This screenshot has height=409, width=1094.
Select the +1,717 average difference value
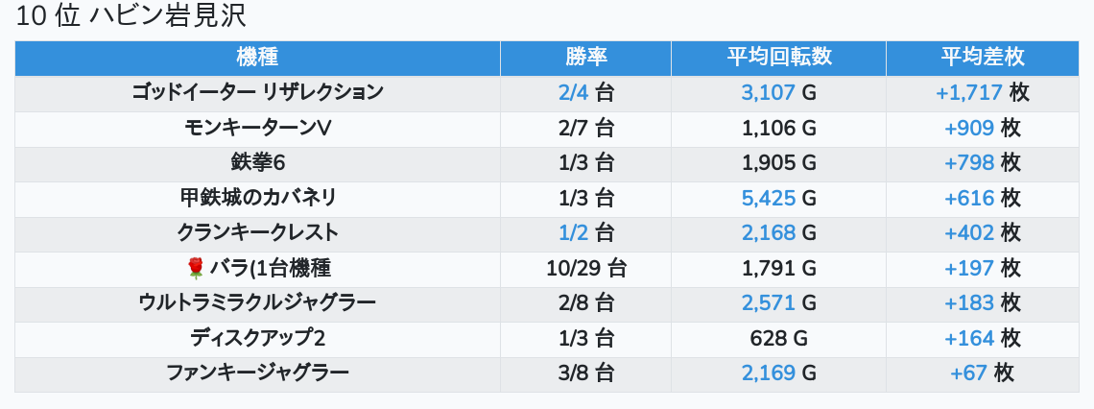969,93
